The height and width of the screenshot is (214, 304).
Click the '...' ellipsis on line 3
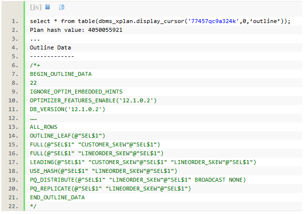pos(35,40)
